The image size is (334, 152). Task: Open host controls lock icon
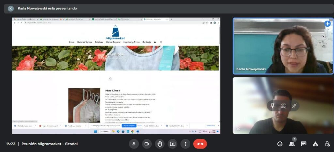tap(327, 144)
